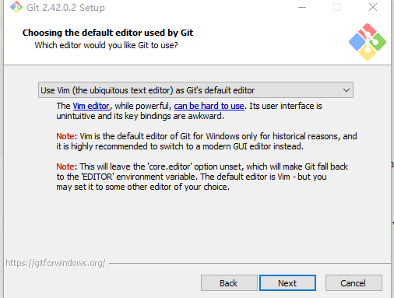
Task: Cancel the Git installation
Action: pos(354,283)
